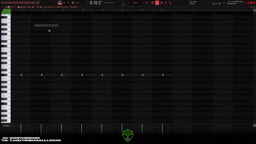The image size is (256, 144).
Task: Select the Select marquee tool
Action: coord(35,7)
